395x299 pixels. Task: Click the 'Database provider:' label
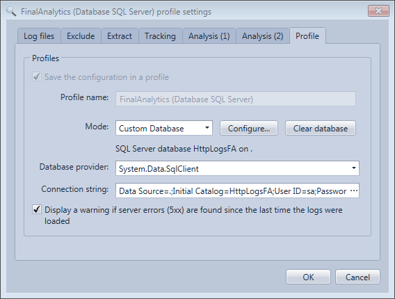(x=74, y=167)
